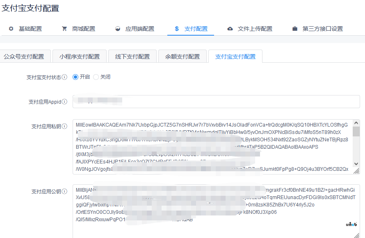The image size is (365, 238).
Task: Click the 支付应用私钥 label
Action: [46, 127]
